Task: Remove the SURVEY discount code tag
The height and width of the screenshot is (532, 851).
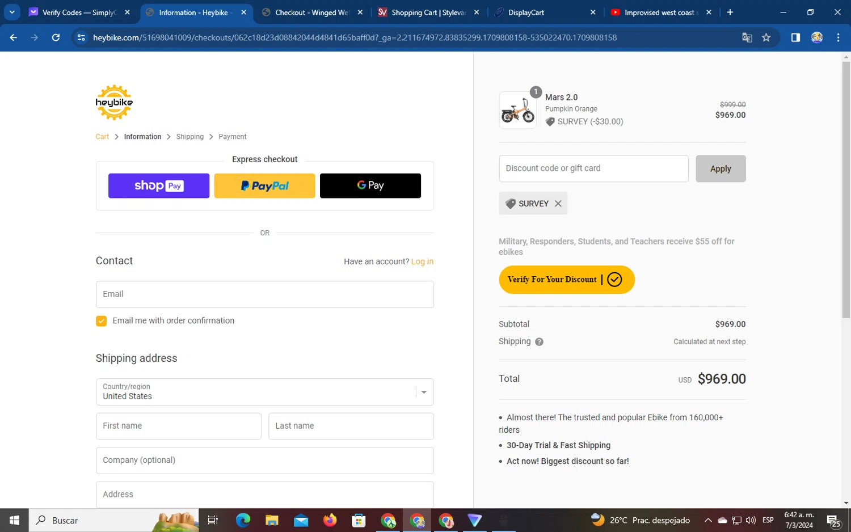Action: [x=558, y=204]
